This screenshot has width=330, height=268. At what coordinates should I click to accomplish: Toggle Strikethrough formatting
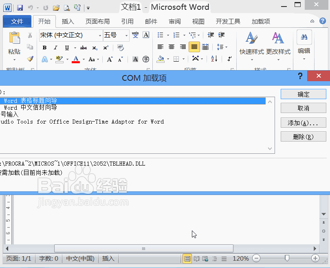pos(84,48)
